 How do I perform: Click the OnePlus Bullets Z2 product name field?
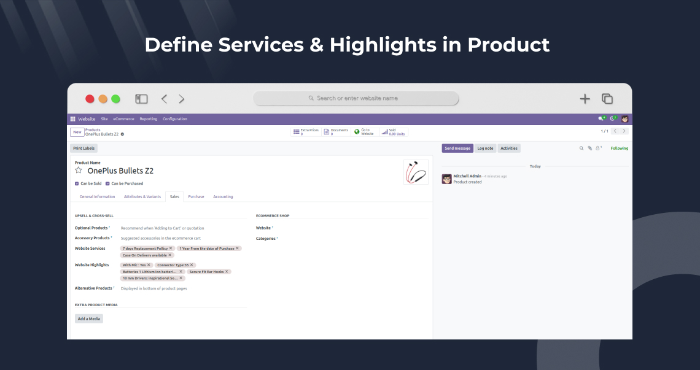tap(120, 171)
